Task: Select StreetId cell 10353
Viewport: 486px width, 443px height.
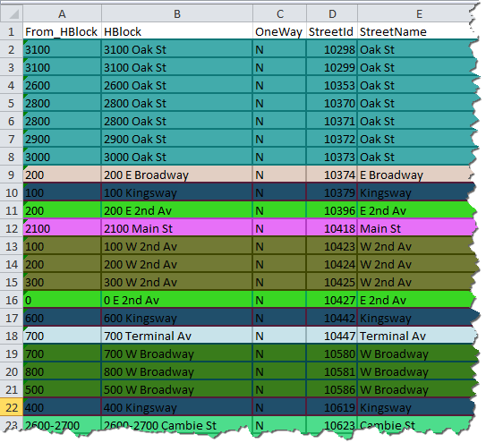Action: (x=332, y=85)
